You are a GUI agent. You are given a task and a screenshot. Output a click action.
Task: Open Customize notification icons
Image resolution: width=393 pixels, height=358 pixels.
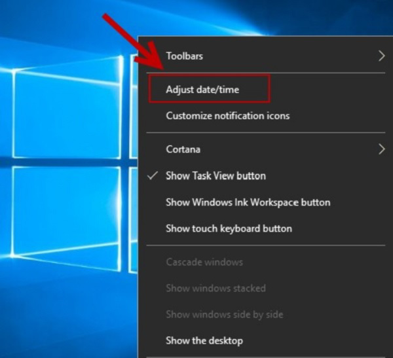click(227, 116)
